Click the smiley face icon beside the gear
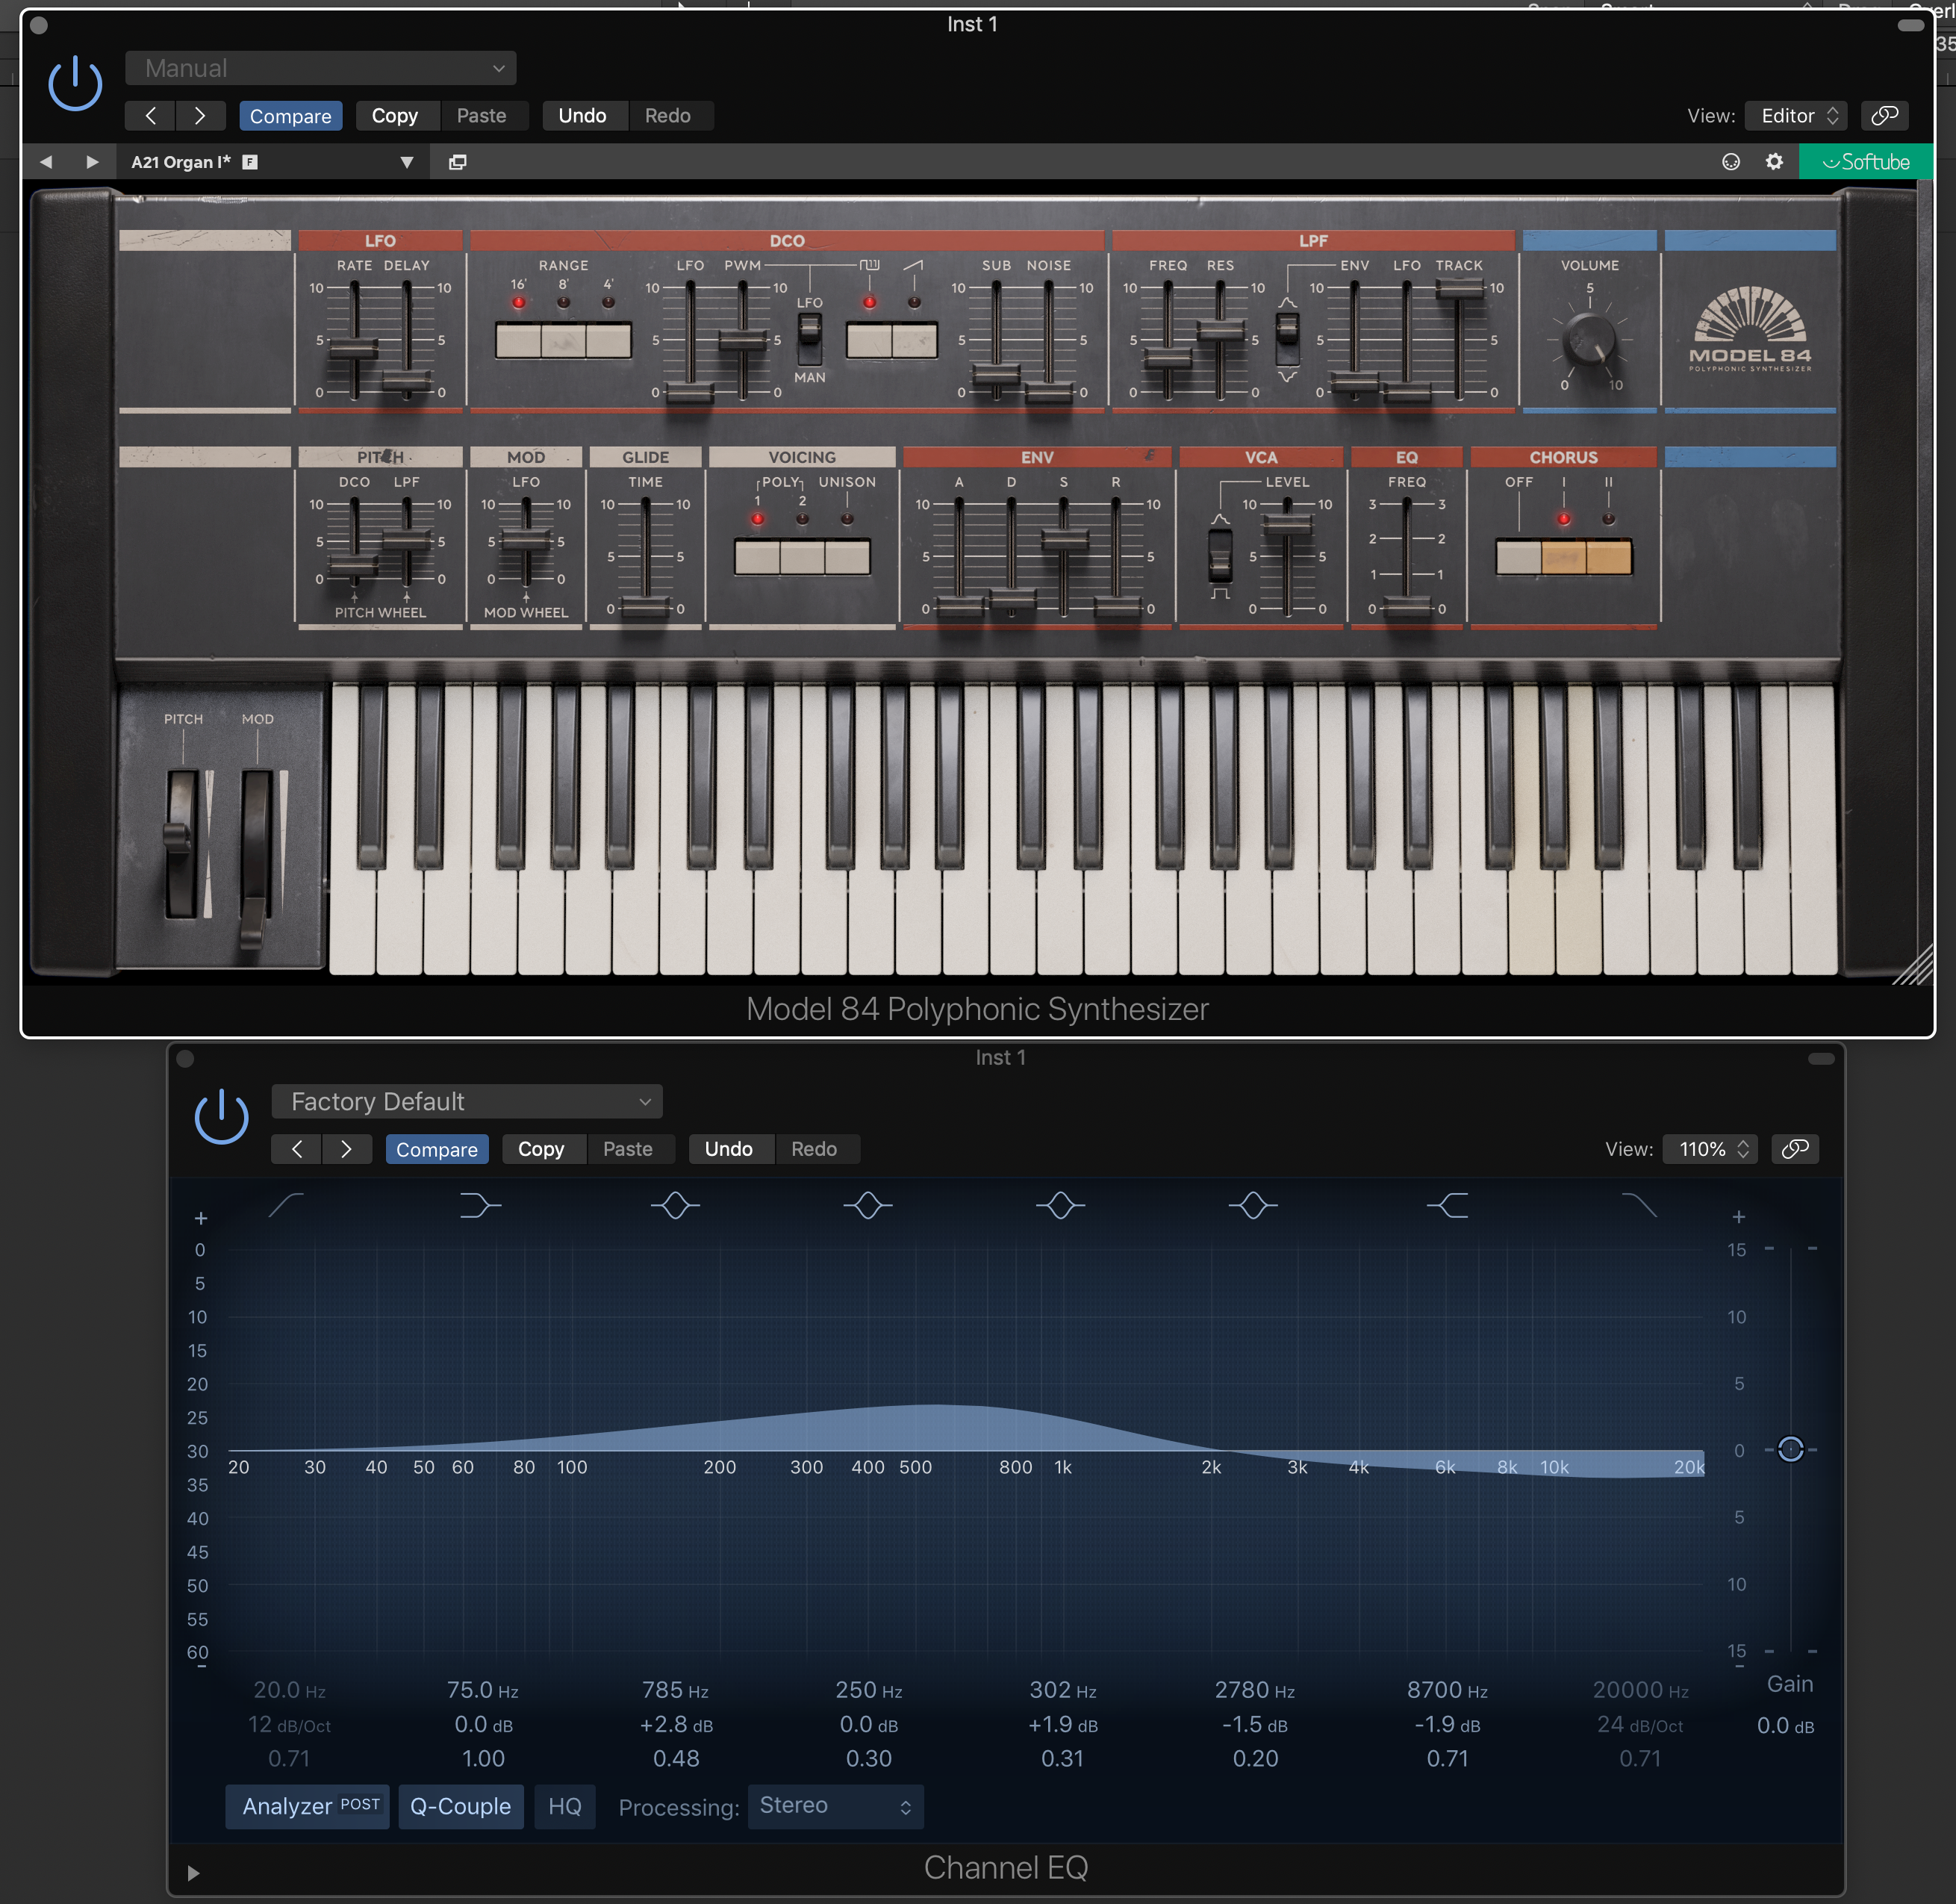The image size is (1956, 1904). point(1731,162)
